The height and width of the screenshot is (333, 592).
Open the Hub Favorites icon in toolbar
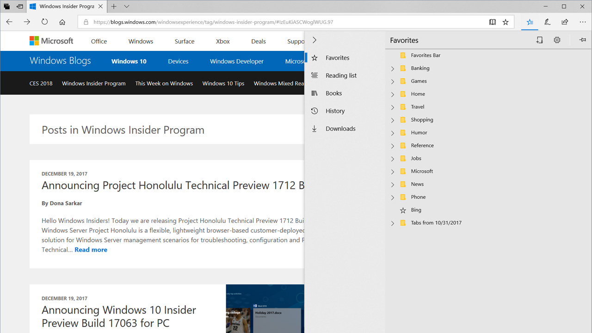(x=530, y=22)
